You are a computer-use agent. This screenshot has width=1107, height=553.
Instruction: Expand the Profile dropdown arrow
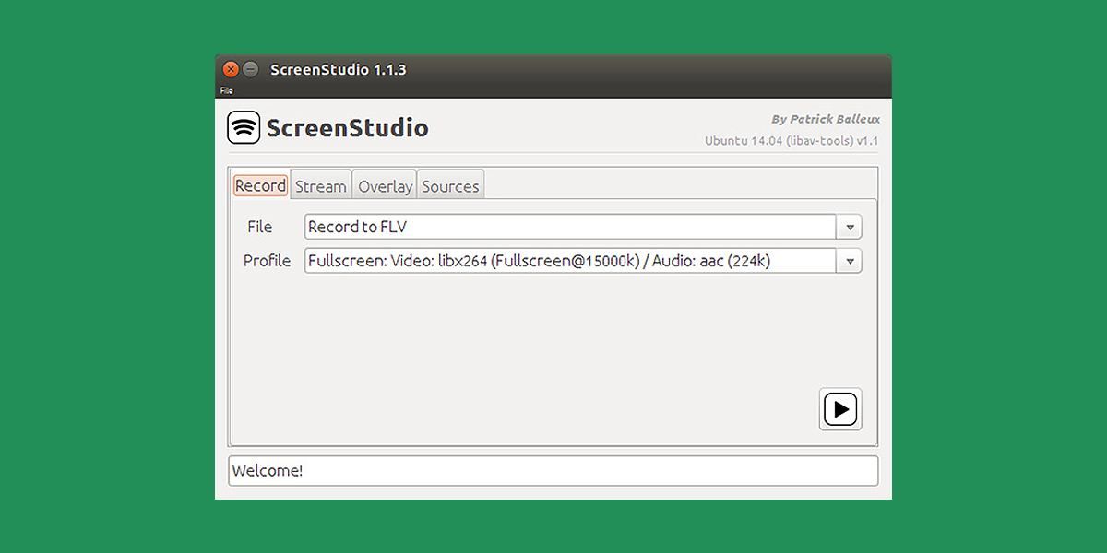pos(849,261)
